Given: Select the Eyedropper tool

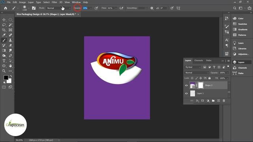Looking at the screenshot, I should point(4,35).
